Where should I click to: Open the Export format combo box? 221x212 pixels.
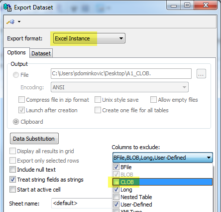90,38
